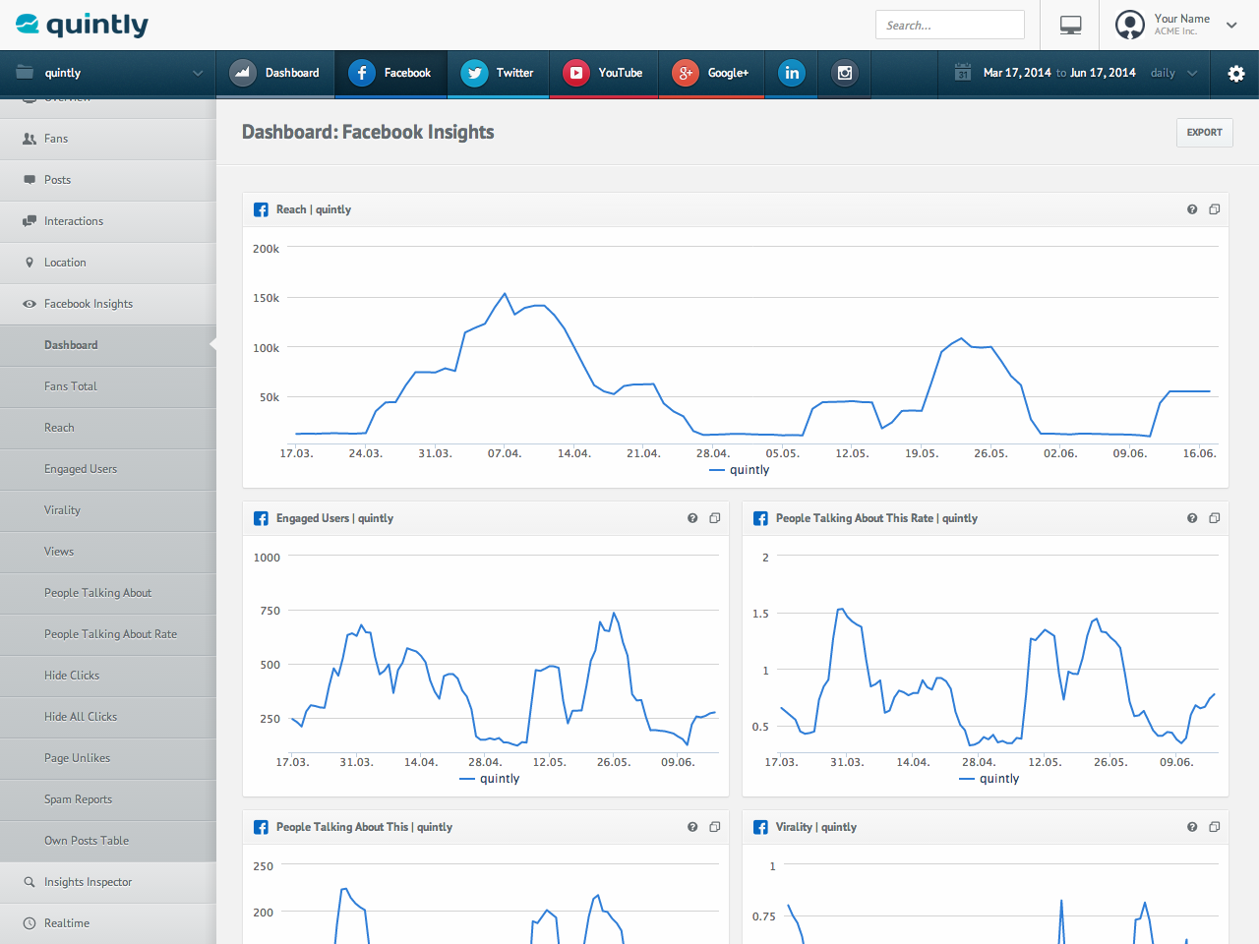Click the monitor display icon near the profile
1259x944 pixels.
(1069, 25)
